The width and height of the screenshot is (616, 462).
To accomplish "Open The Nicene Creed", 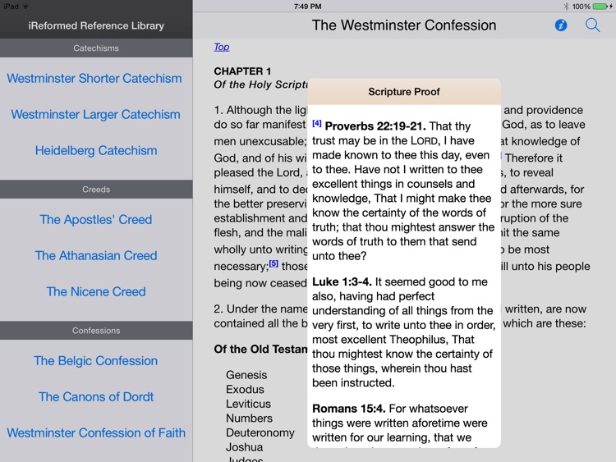I will pyautogui.click(x=96, y=292).
